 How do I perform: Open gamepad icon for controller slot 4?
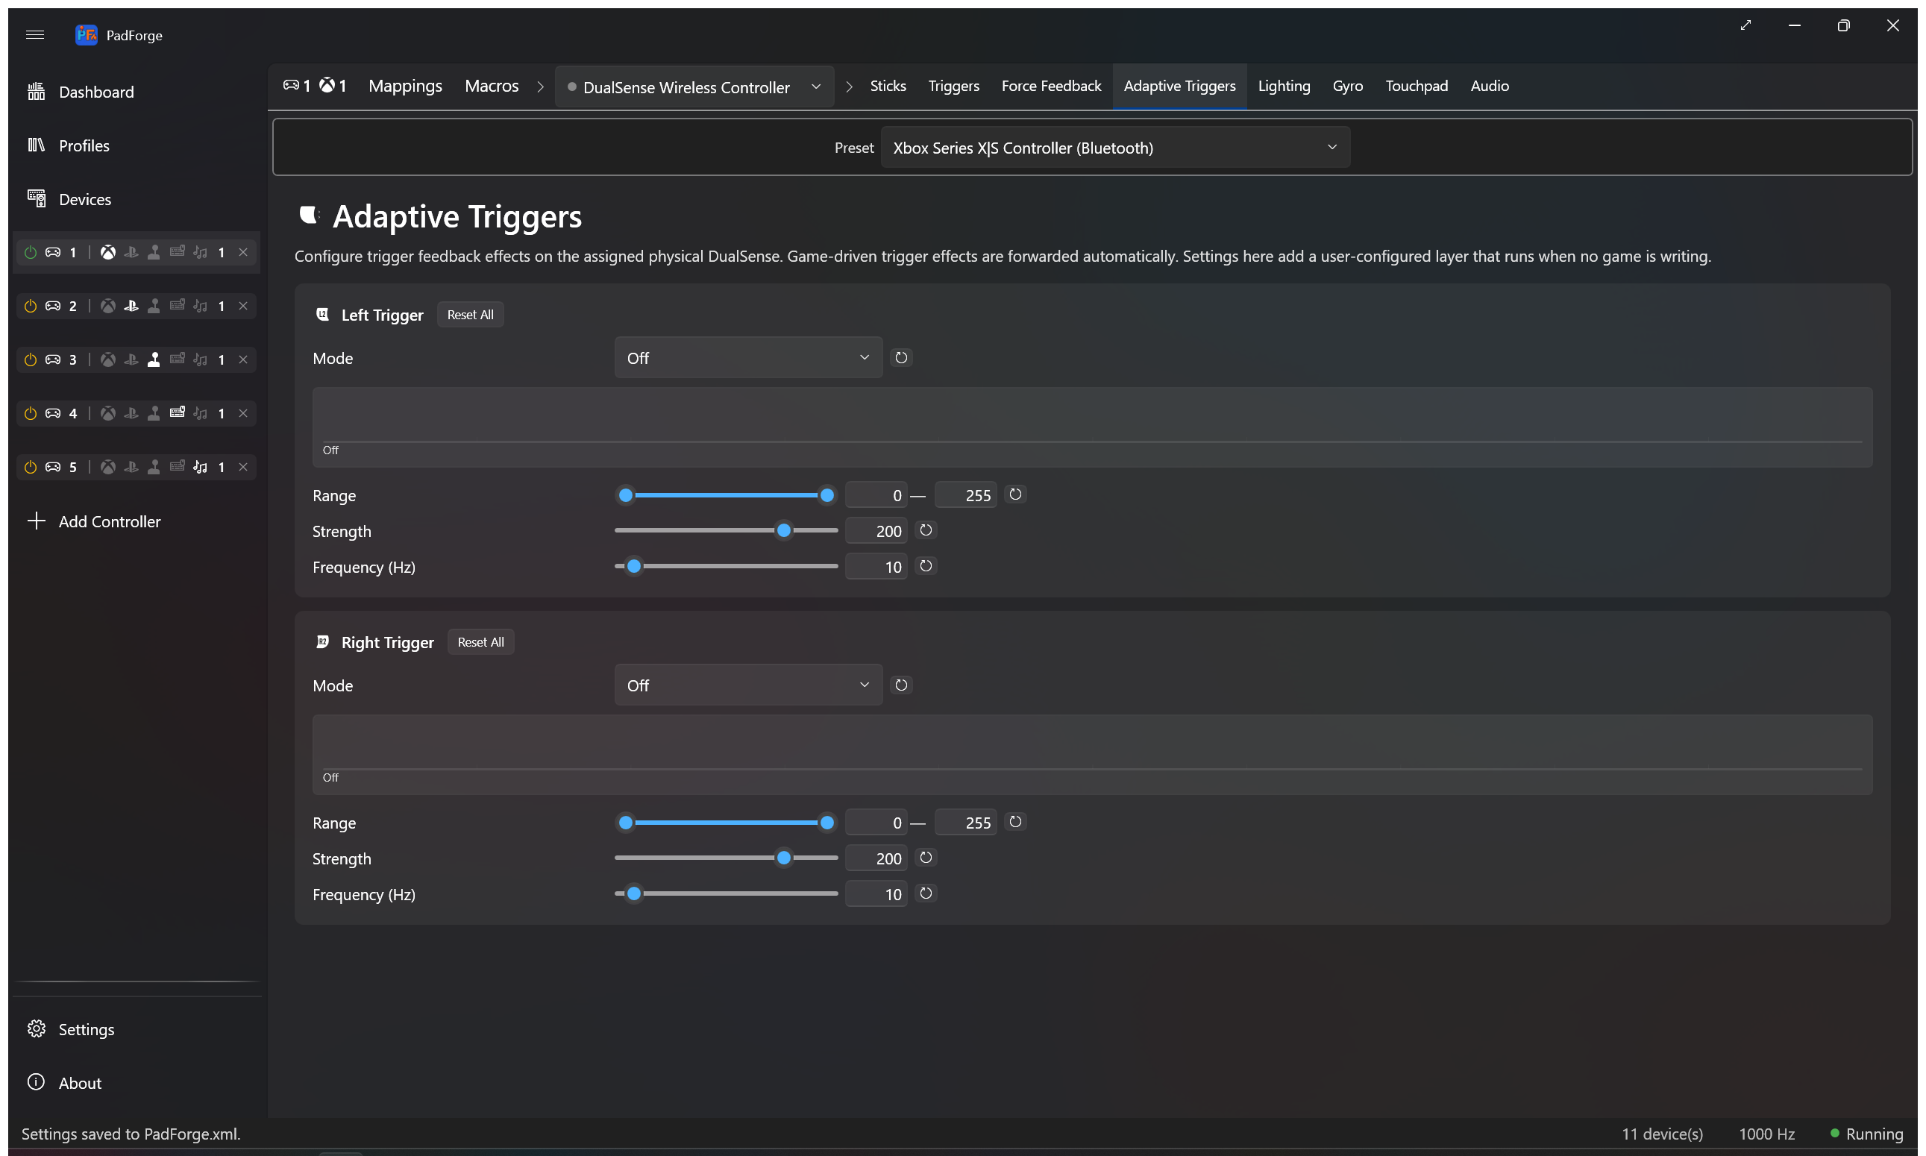click(x=53, y=414)
